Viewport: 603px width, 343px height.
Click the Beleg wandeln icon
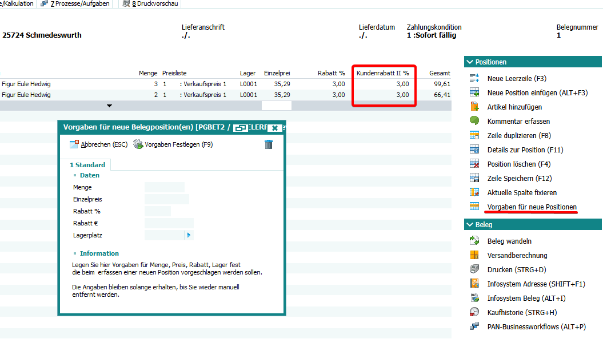[x=474, y=241]
